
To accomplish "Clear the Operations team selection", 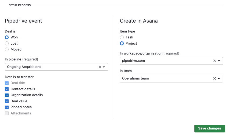I will (x=215, y=79).
